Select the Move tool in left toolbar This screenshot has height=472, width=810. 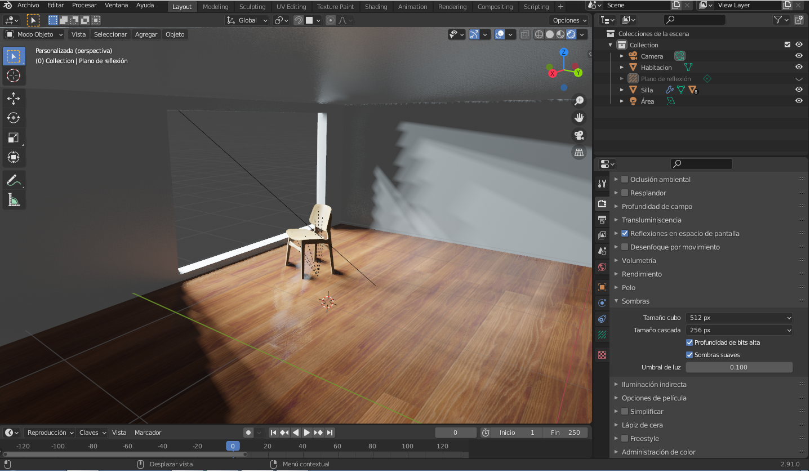pyautogui.click(x=14, y=98)
